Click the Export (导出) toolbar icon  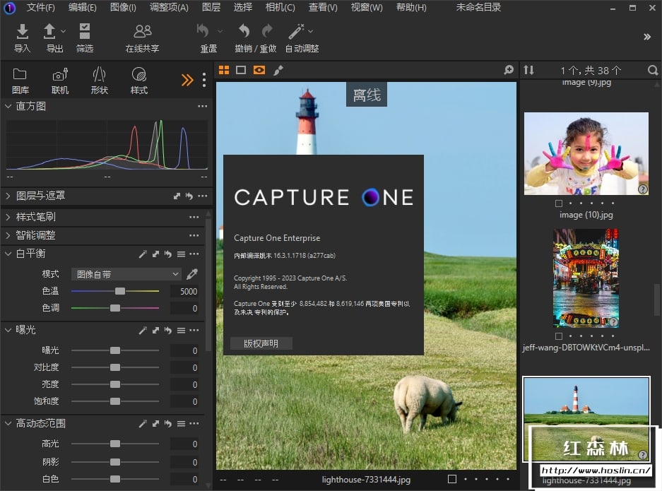pos(50,32)
